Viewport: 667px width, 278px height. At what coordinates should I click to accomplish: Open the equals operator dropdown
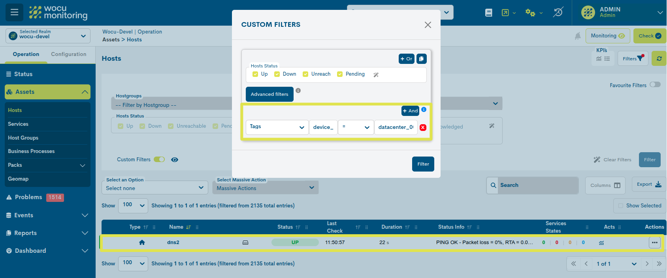(356, 127)
